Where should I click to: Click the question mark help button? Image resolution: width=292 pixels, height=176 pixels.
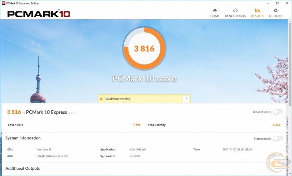tap(186, 99)
